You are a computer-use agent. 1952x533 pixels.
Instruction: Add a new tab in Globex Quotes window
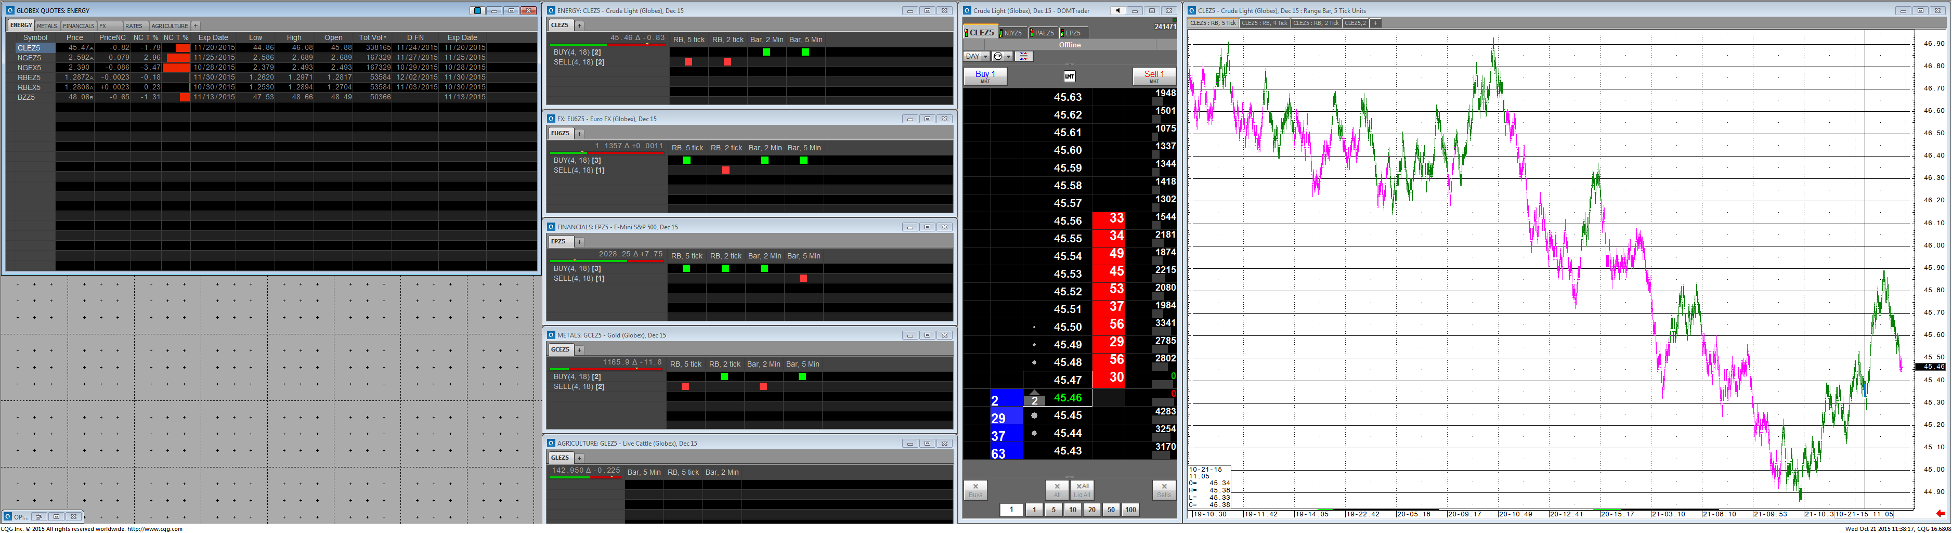(x=196, y=26)
